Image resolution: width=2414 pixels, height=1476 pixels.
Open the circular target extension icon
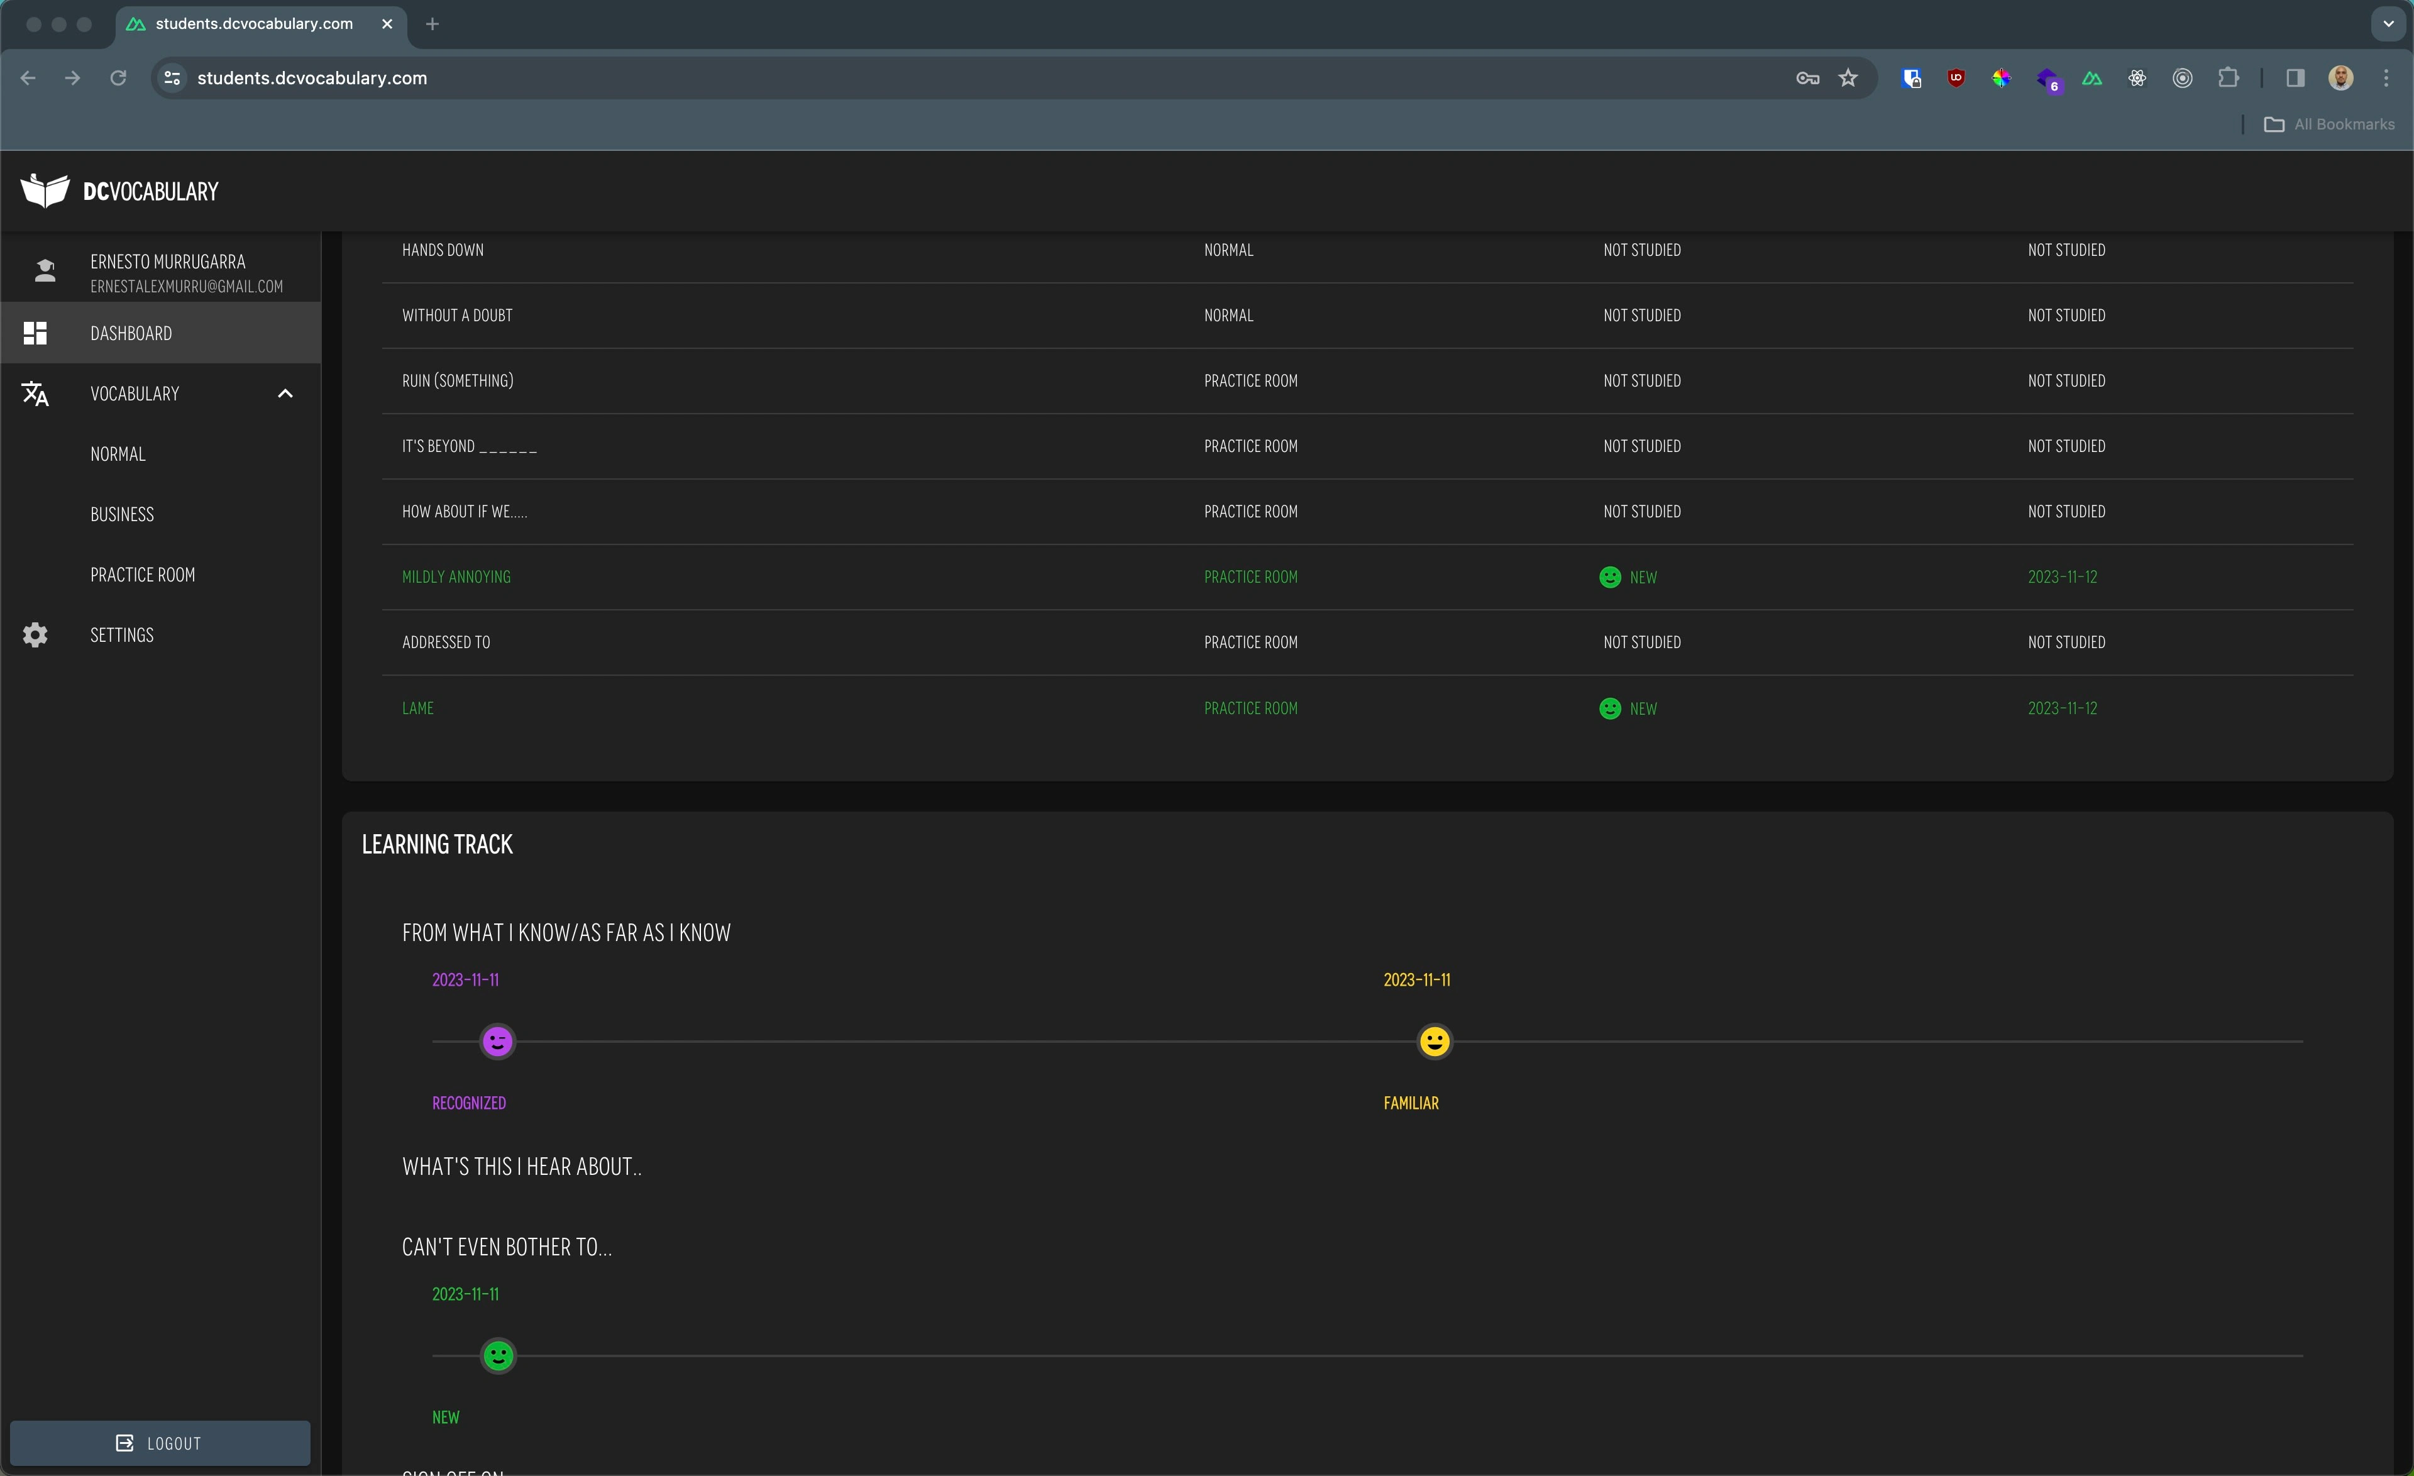pos(2182,79)
